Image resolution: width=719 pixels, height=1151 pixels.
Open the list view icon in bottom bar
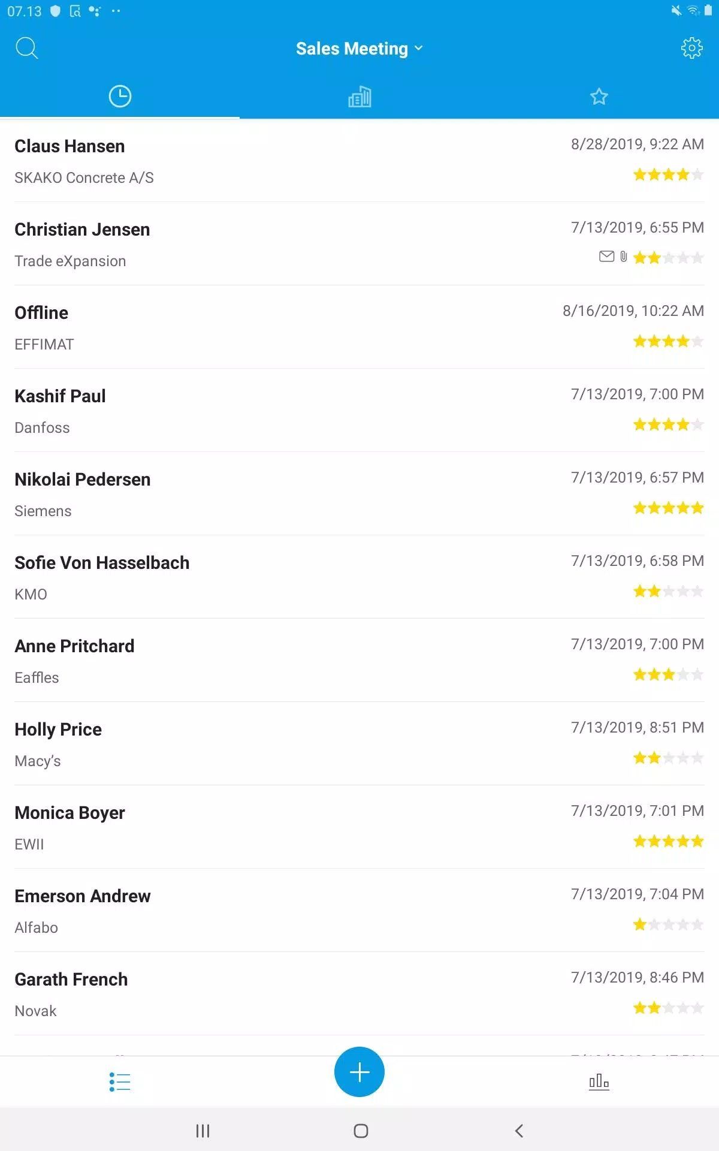(x=120, y=1081)
